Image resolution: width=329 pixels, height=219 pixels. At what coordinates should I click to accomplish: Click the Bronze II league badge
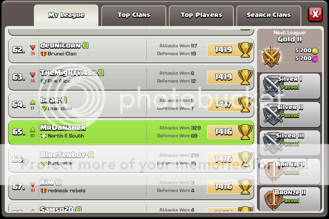(x=272, y=200)
